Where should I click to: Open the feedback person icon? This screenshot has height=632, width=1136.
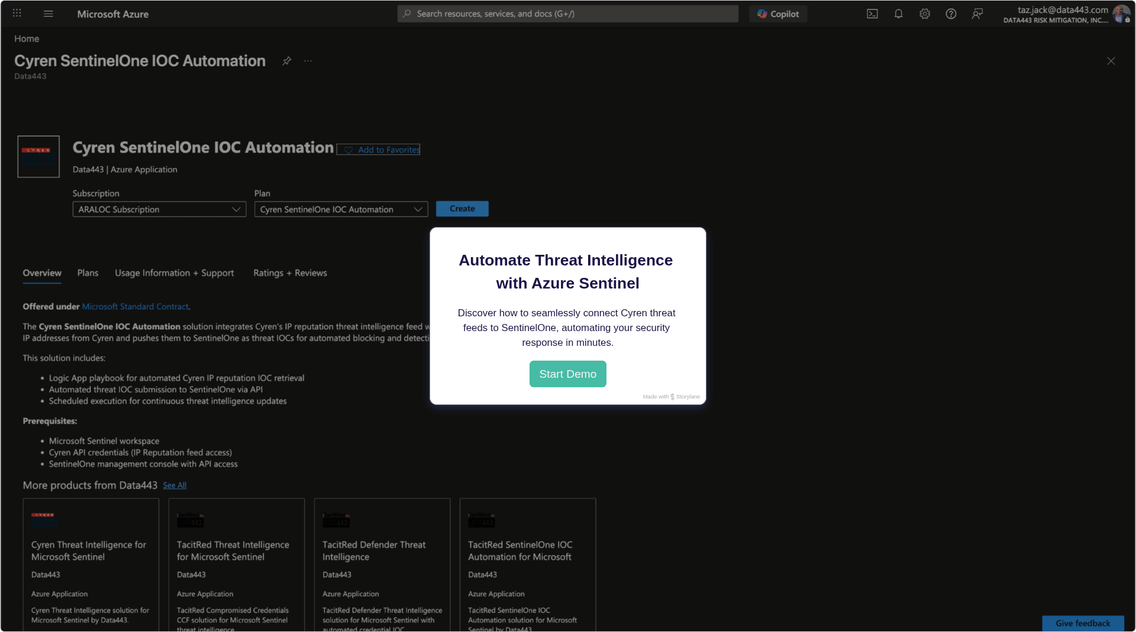(x=977, y=14)
